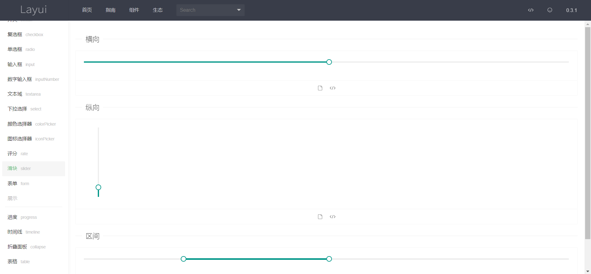Click the vertical page scrollbar thumb
This screenshot has height=274, width=591.
pyautogui.click(x=588, y=133)
